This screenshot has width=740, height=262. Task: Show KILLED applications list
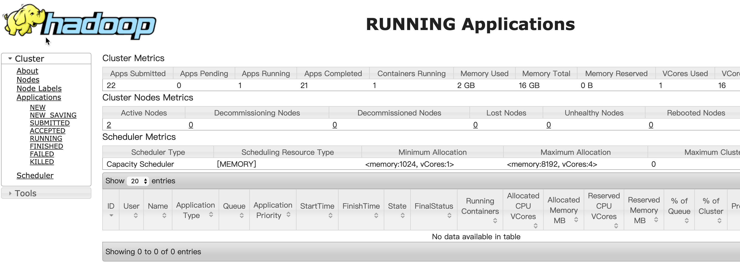click(x=42, y=162)
